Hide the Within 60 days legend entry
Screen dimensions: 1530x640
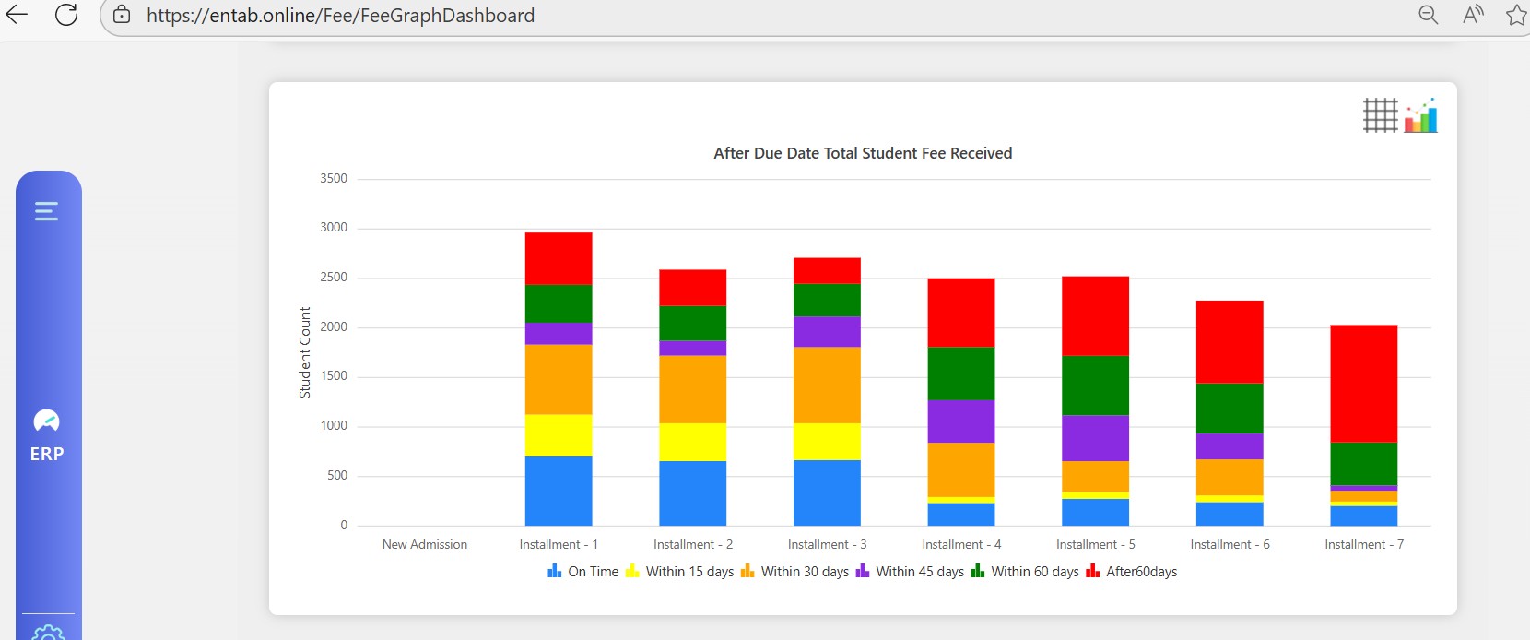(x=1025, y=572)
